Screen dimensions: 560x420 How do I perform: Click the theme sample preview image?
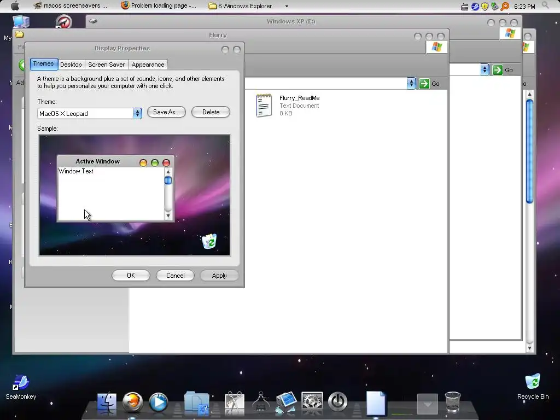tap(135, 195)
